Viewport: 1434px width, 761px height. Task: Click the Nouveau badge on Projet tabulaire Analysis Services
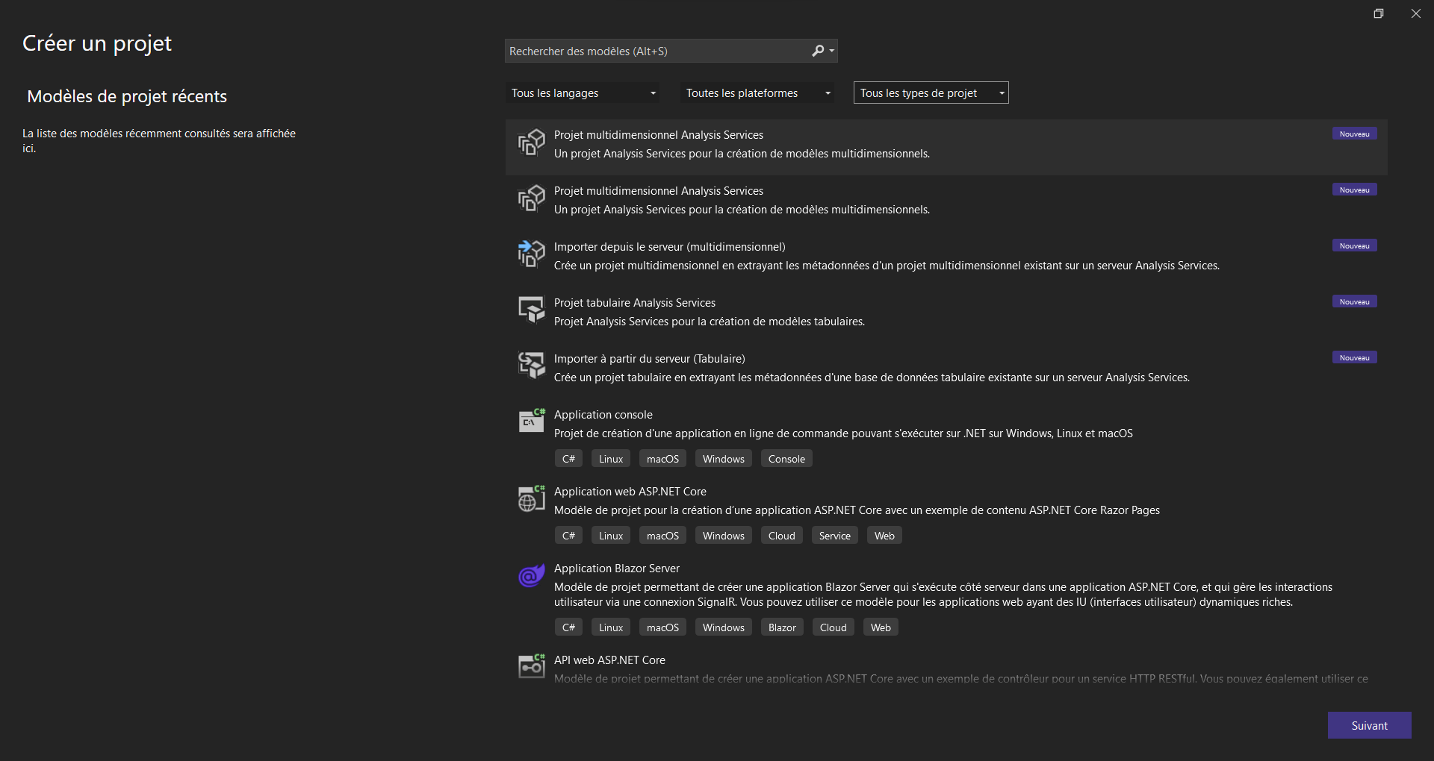[1354, 301]
